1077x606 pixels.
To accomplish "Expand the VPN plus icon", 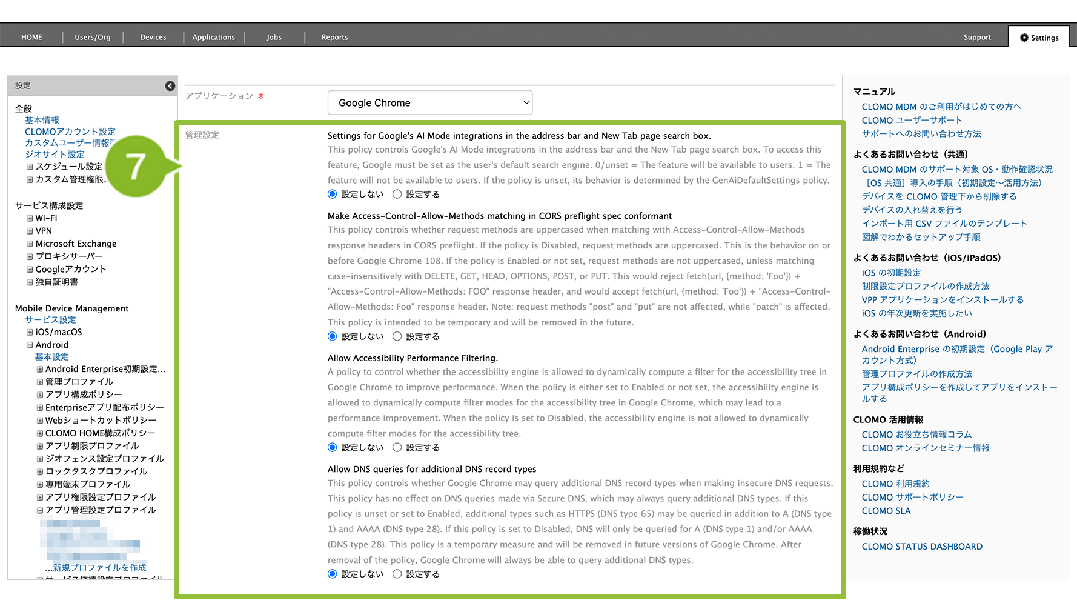I will 30,231.
